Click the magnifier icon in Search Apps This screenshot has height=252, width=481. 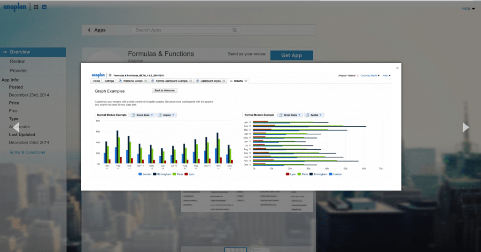click(235, 30)
